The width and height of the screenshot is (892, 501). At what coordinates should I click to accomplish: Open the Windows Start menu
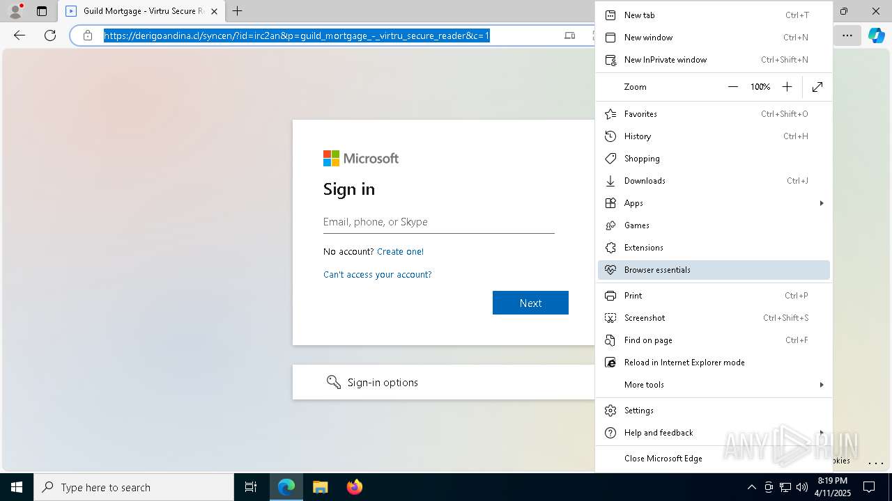(x=17, y=487)
